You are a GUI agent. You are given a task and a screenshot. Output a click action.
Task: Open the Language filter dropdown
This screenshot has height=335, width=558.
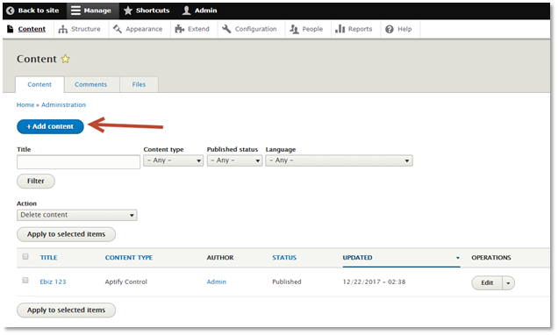pyautogui.click(x=339, y=160)
